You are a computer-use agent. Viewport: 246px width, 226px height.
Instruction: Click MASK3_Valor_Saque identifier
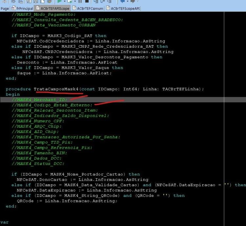click(x=85, y=68)
